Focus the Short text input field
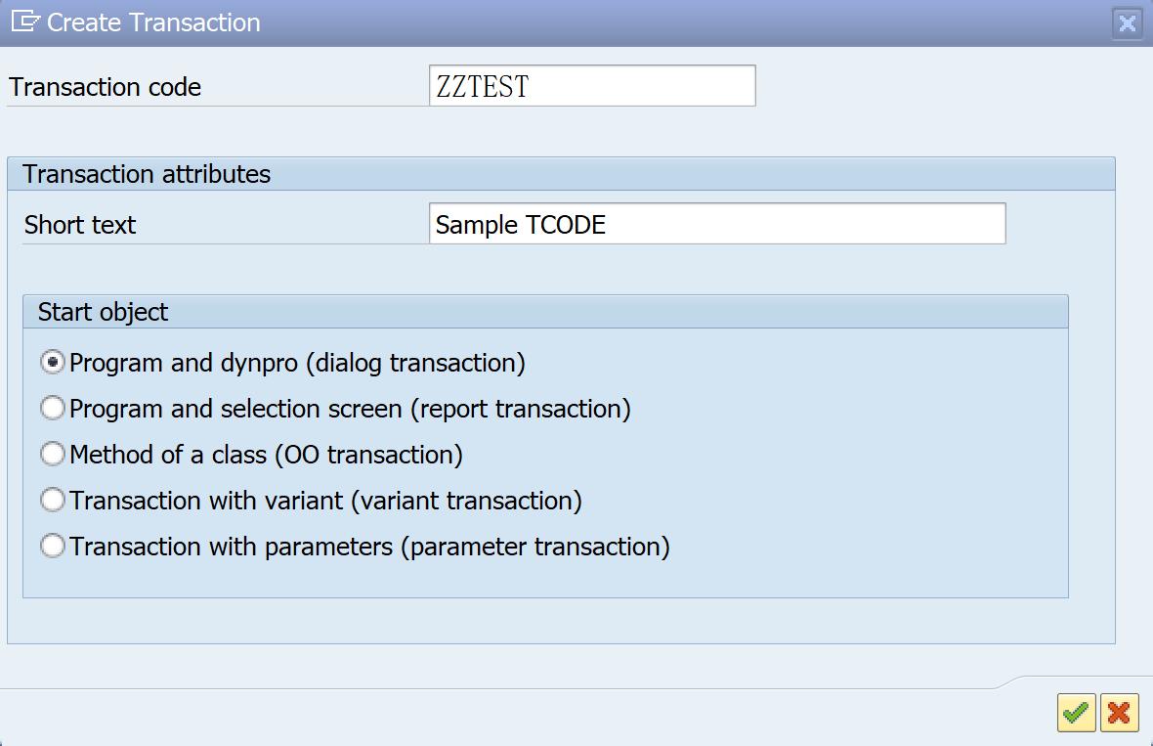Screen dimensions: 1153x746 pyautogui.click(x=716, y=224)
